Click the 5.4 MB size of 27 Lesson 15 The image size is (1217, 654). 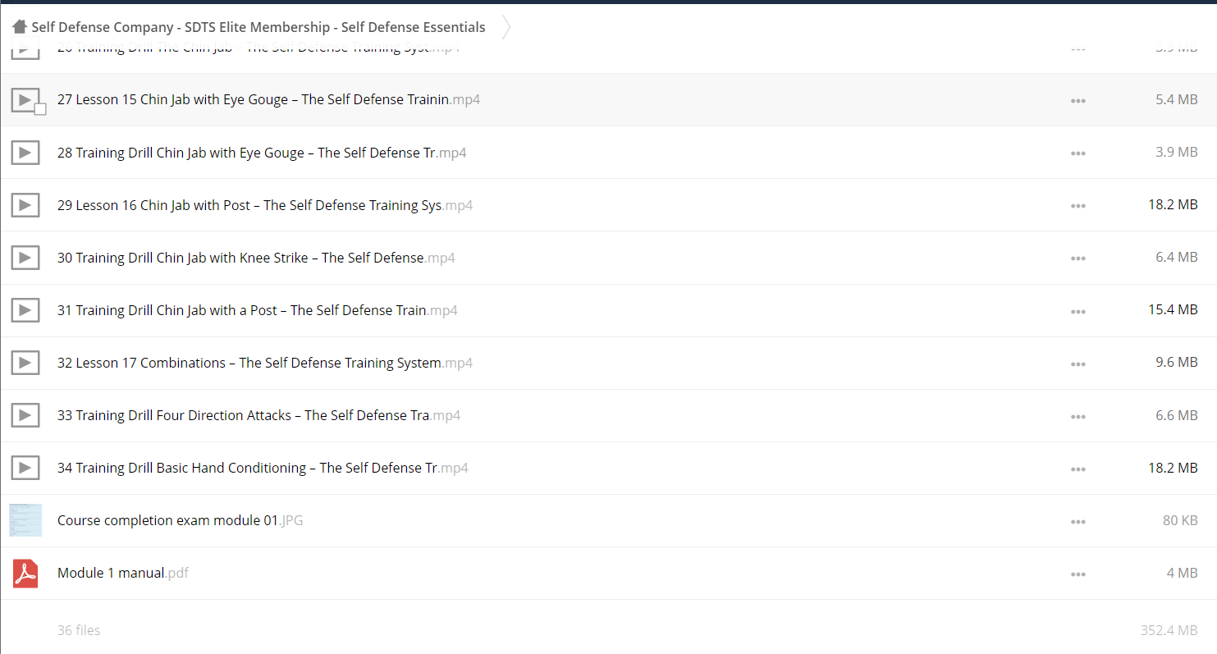(x=1176, y=99)
